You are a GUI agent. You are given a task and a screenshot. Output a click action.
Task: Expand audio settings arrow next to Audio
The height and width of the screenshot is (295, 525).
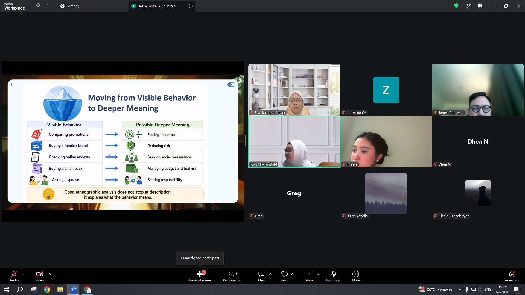[x=23, y=274]
